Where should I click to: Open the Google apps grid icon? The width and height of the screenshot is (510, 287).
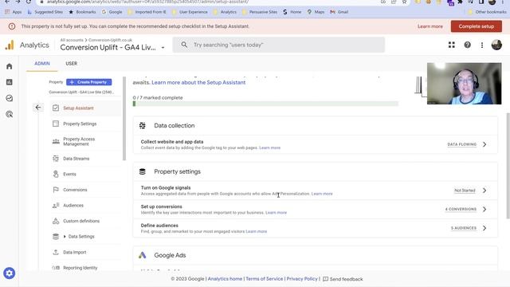click(452, 45)
